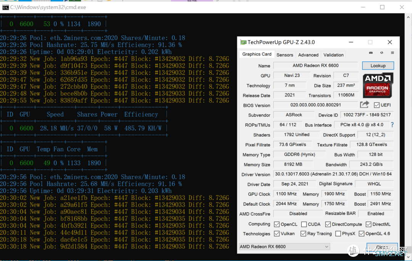This screenshot has width=412, height=261.
Task: Click the Memory Size value 8192 MB
Action: point(293,165)
